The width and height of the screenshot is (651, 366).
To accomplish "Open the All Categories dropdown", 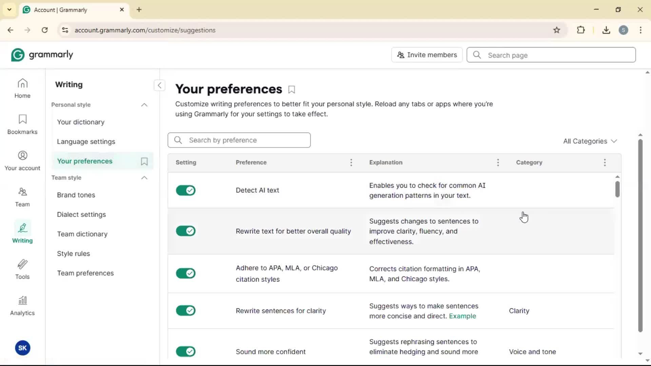I will coord(590,141).
